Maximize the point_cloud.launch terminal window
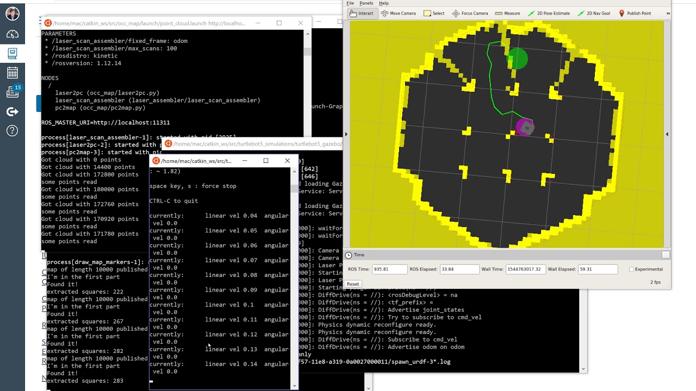 (x=279, y=23)
